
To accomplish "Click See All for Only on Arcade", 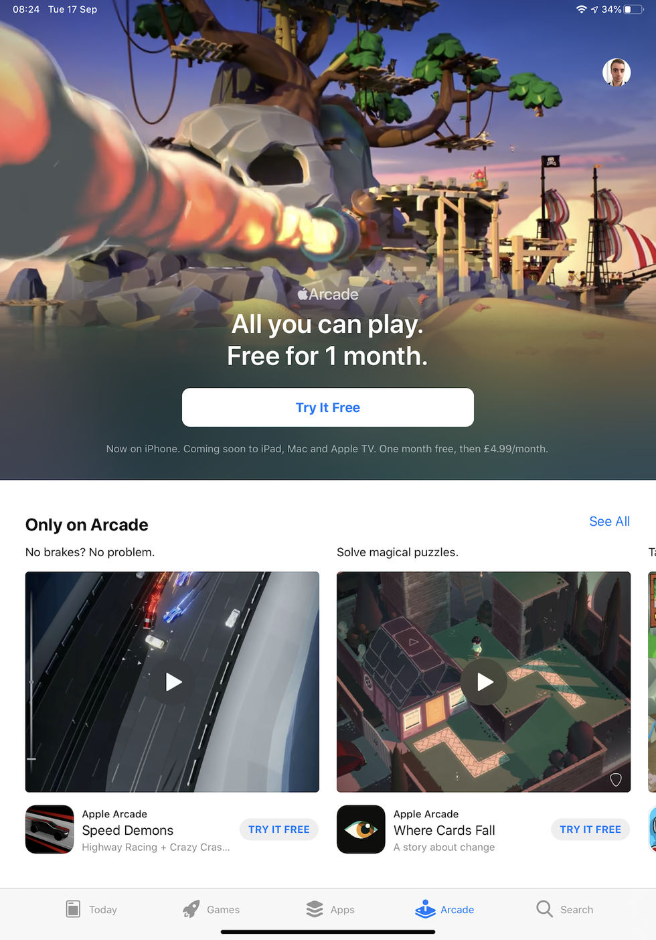I will coord(609,521).
